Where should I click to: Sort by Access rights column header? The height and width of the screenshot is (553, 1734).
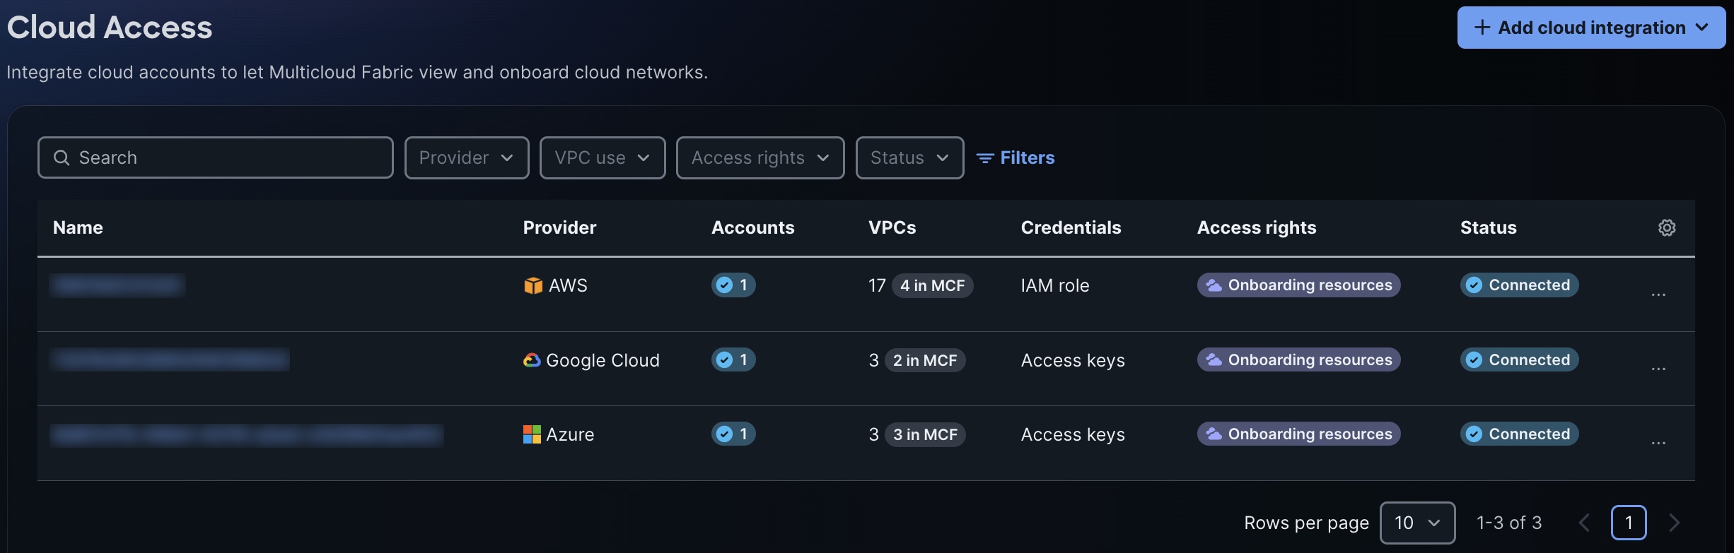click(1257, 227)
